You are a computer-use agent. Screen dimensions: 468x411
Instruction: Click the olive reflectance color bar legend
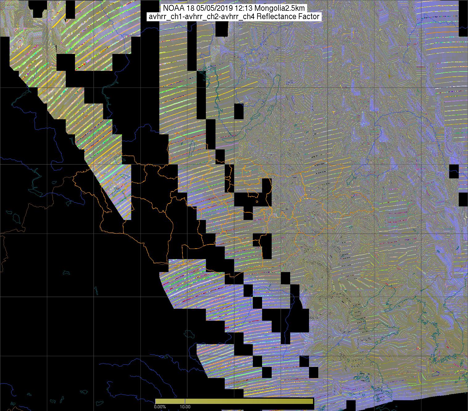point(234,401)
